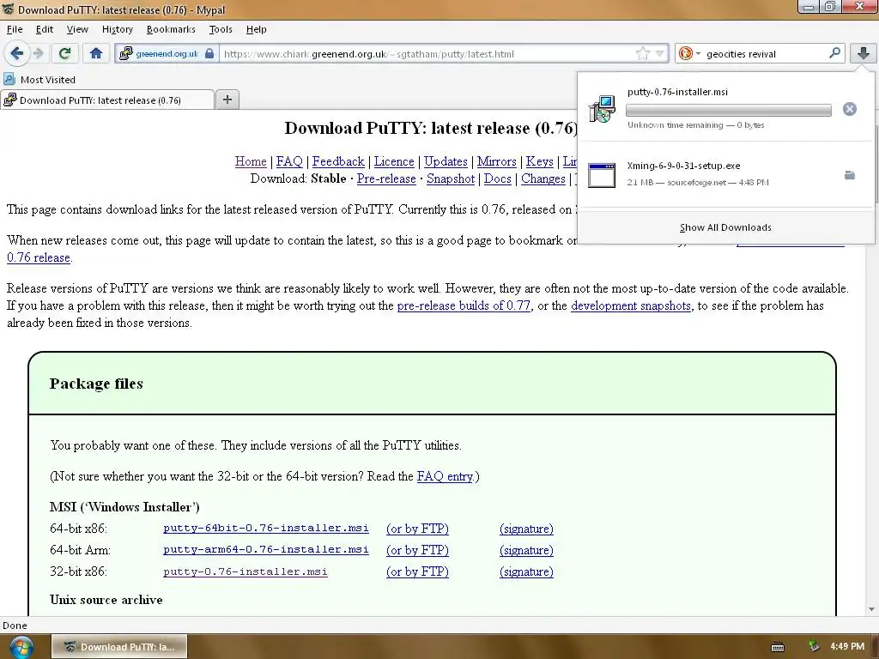This screenshot has width=879, height=659.
Task: Click the greenend.org.uk site identity icon
Action: (x=126, y=54)
